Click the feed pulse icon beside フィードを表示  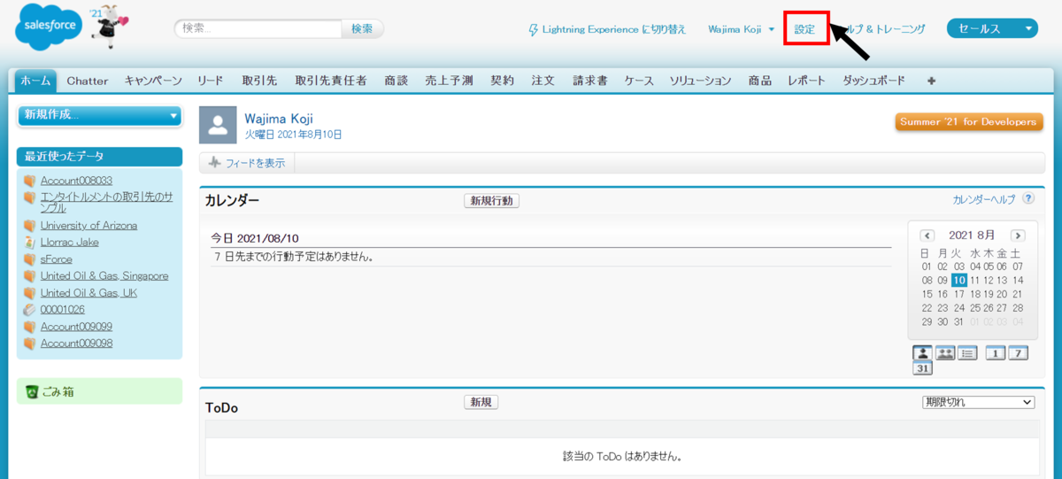(214, 163)
